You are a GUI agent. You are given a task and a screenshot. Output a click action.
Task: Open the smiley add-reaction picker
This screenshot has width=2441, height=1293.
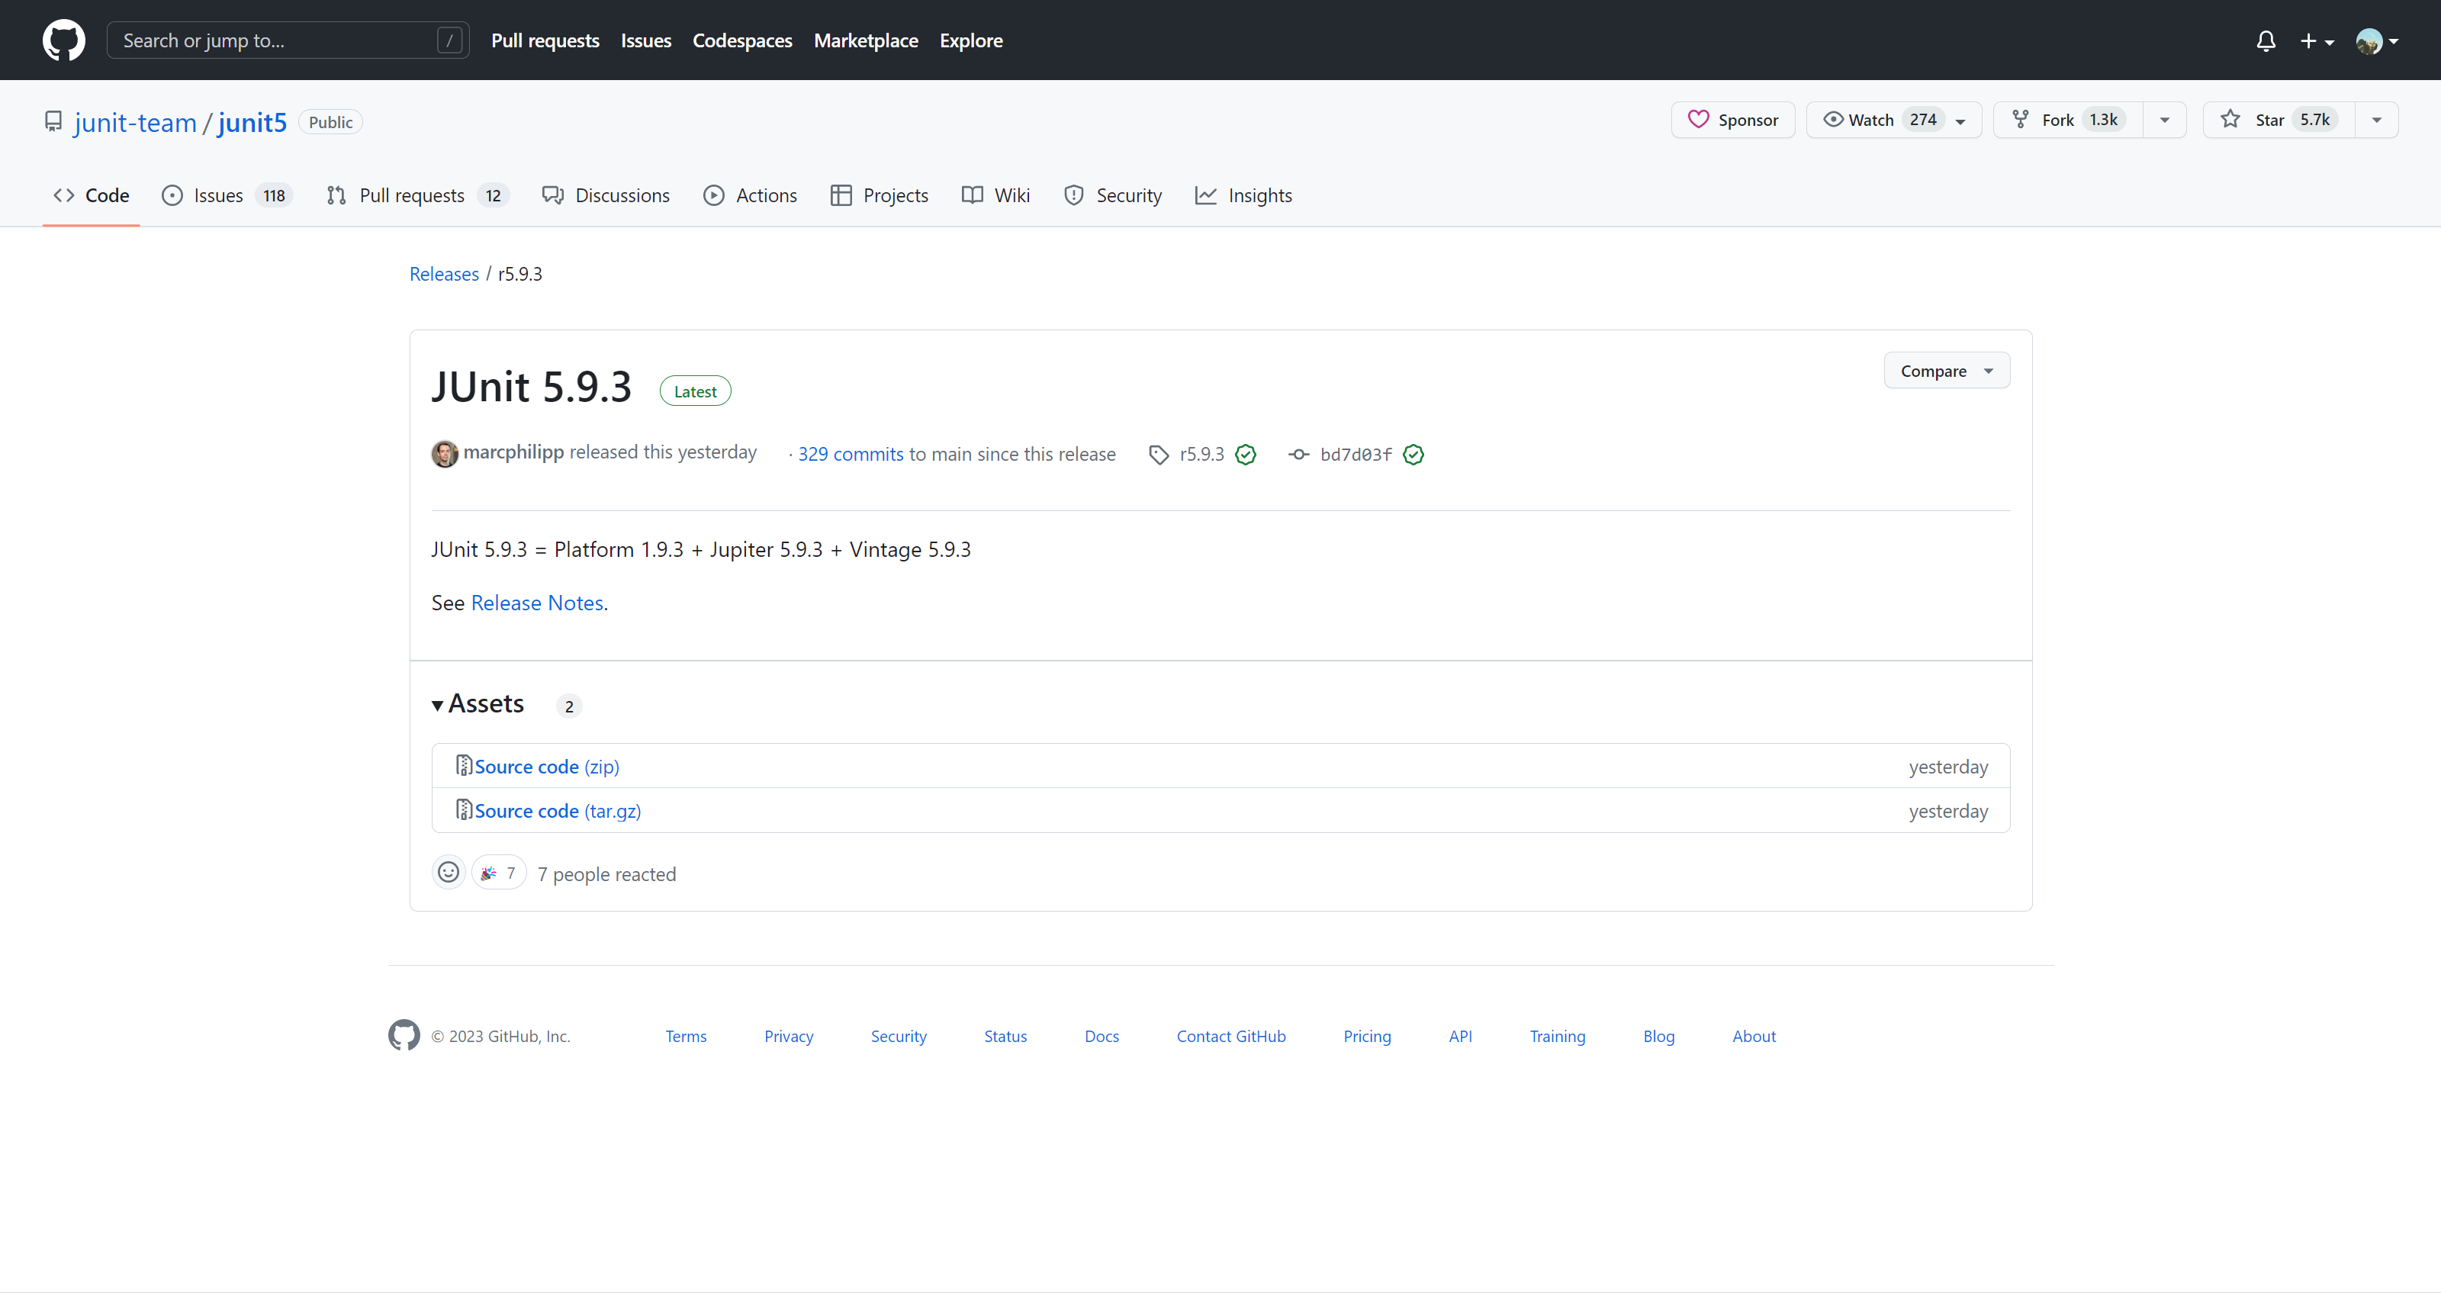[449, 872]
